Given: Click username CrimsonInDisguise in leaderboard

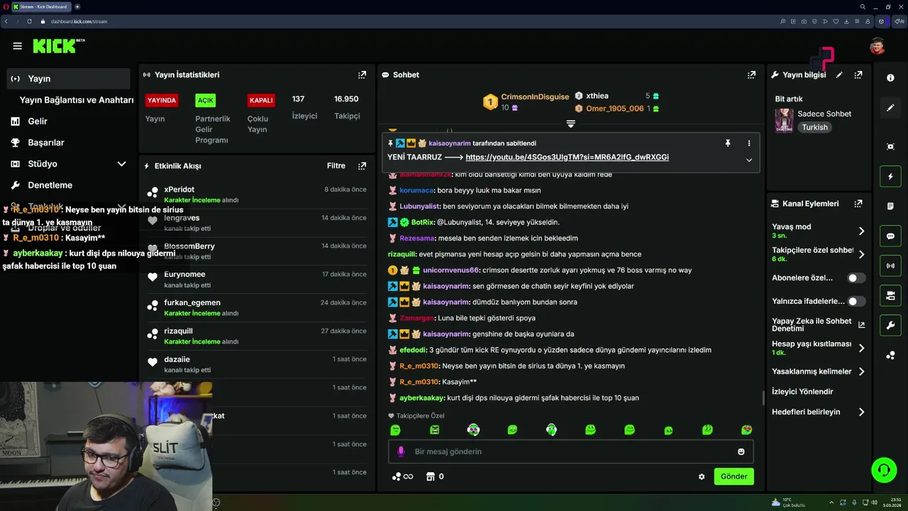Looking at the screenshot, I should pos(535,97).
